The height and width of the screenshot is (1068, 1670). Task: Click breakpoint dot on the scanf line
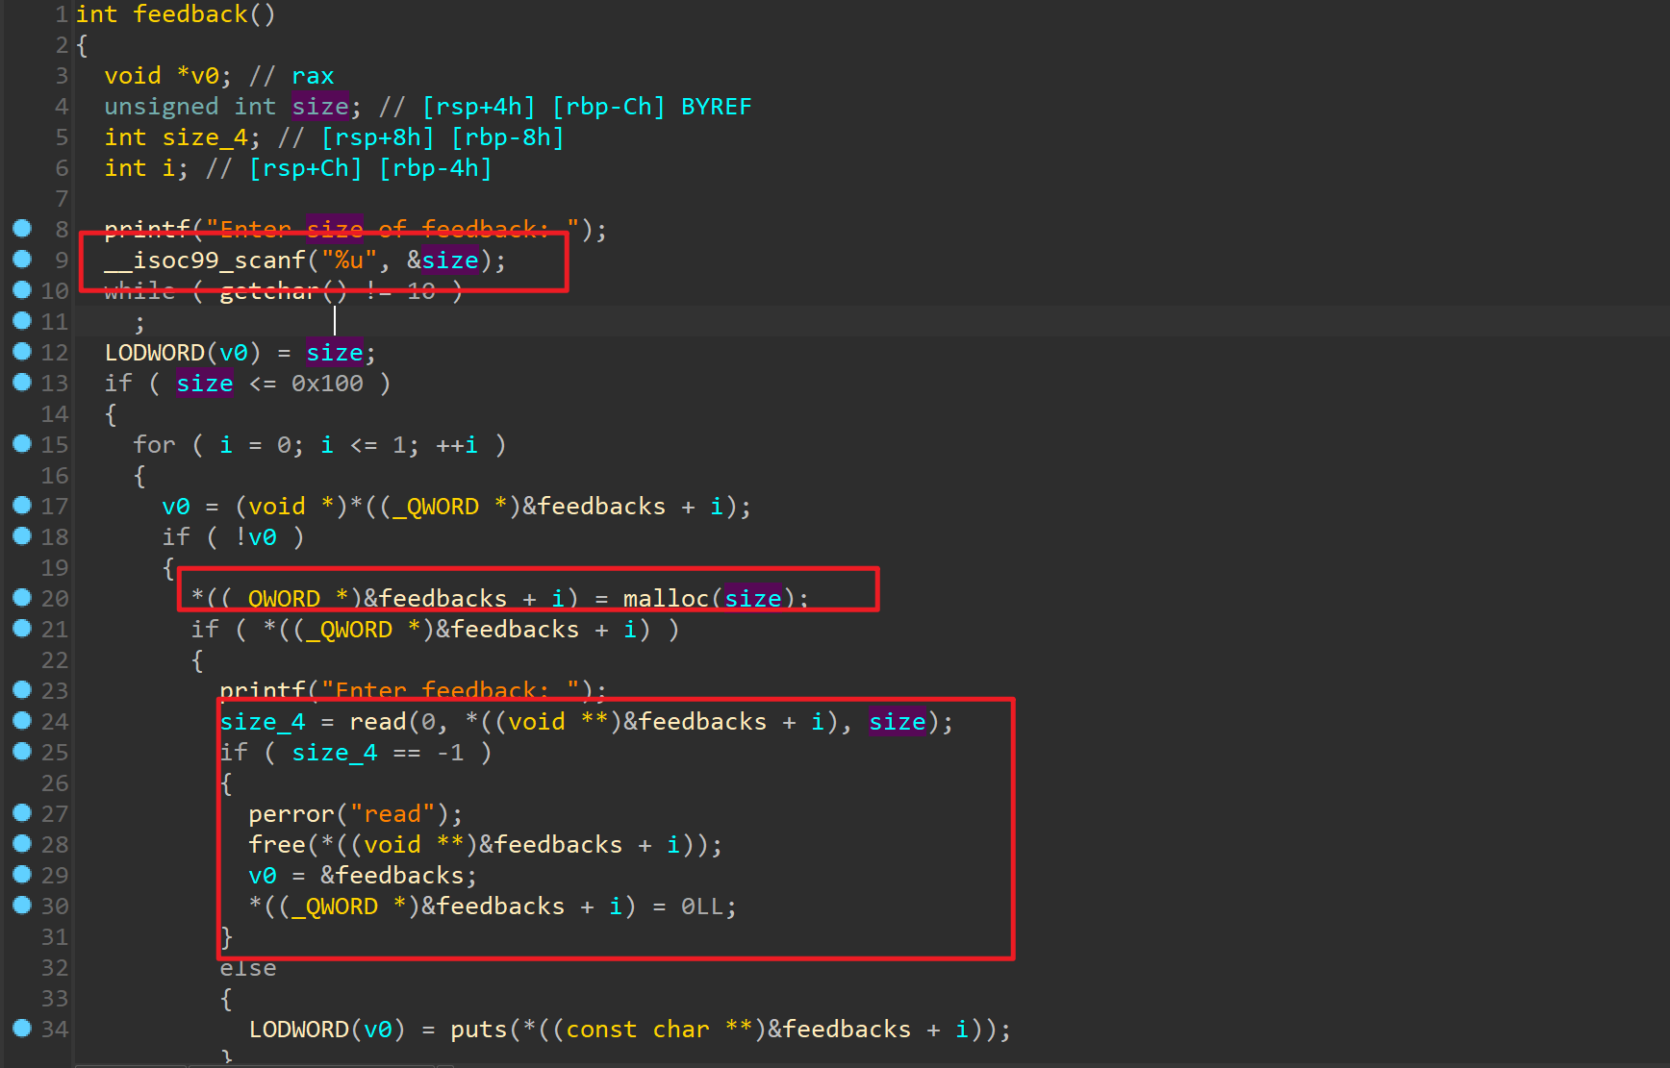pyautogui.click(x=22, y=260)
